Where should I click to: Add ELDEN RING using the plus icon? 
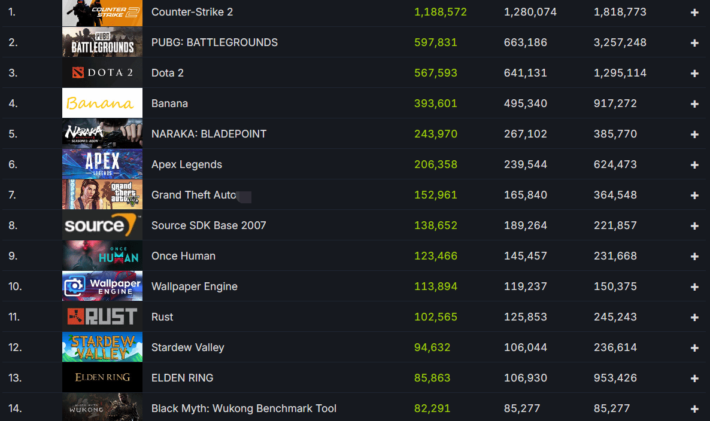tap(694, 379)
